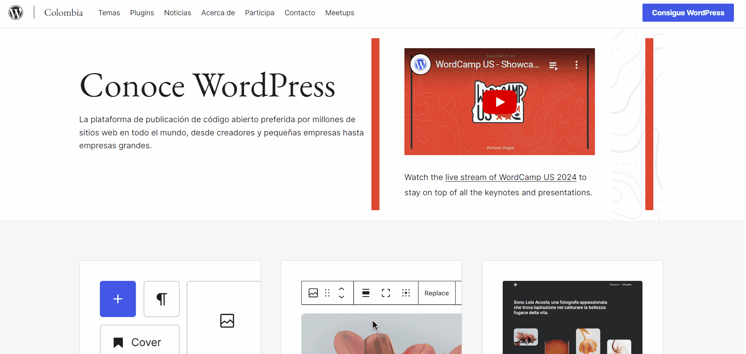
Task: Click the blue plus block inserter button
Action: 118,299
